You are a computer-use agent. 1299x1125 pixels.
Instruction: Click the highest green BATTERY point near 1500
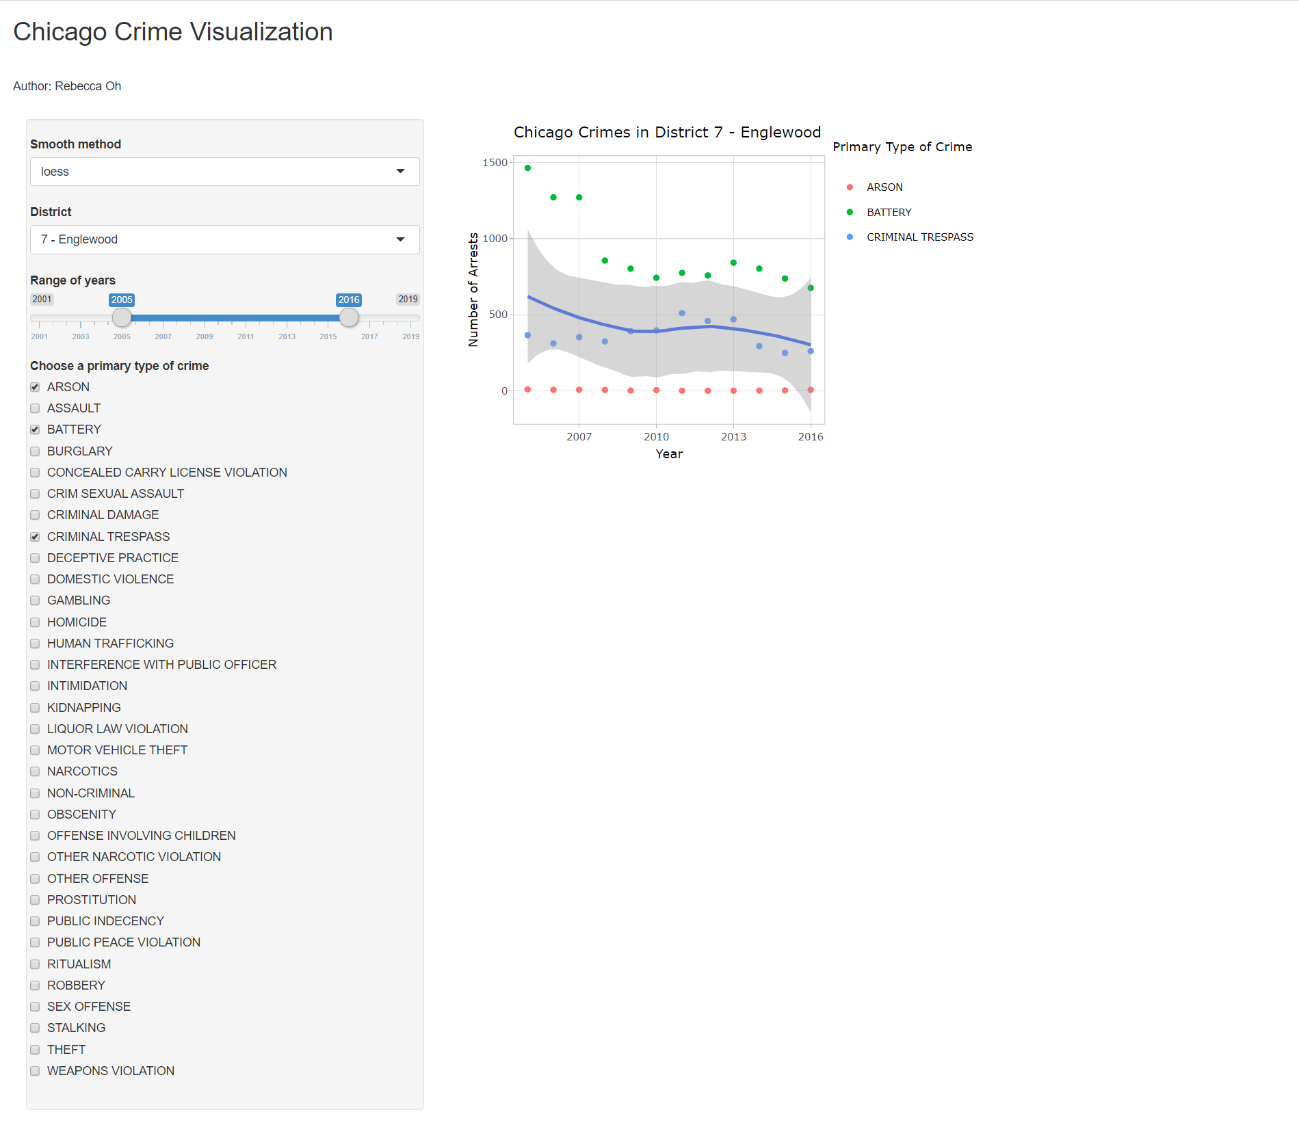tap(527, 168)
